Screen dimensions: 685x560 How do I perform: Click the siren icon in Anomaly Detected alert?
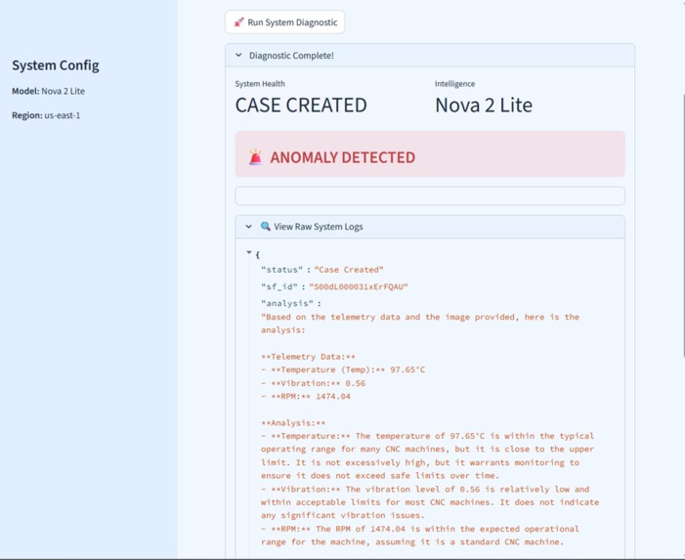(x=256, y=157)
